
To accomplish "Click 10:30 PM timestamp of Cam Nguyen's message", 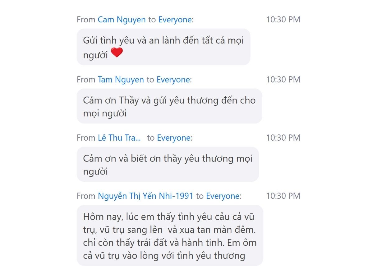I will pyautogui.click(x=283, y=20).
